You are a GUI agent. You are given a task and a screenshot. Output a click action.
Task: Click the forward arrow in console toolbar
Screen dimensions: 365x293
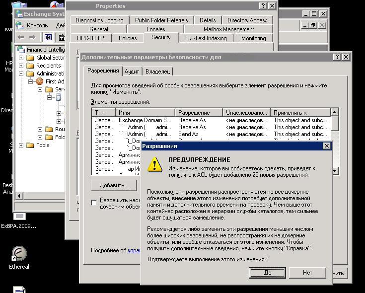(x=32, y=37)
